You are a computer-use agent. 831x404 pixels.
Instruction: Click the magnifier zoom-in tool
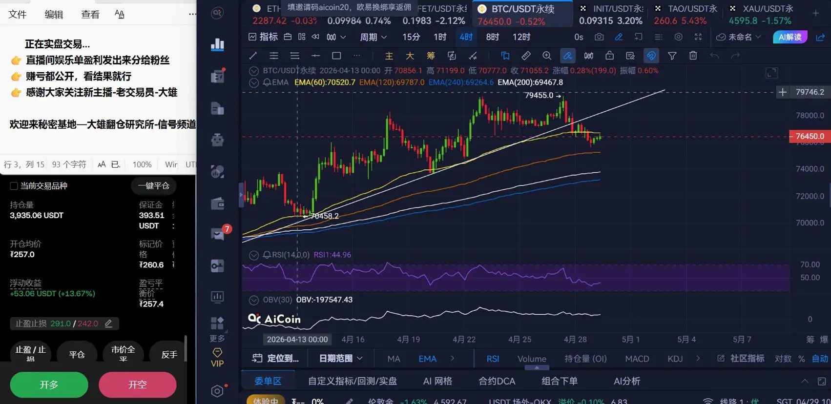[x=547, y=56]
